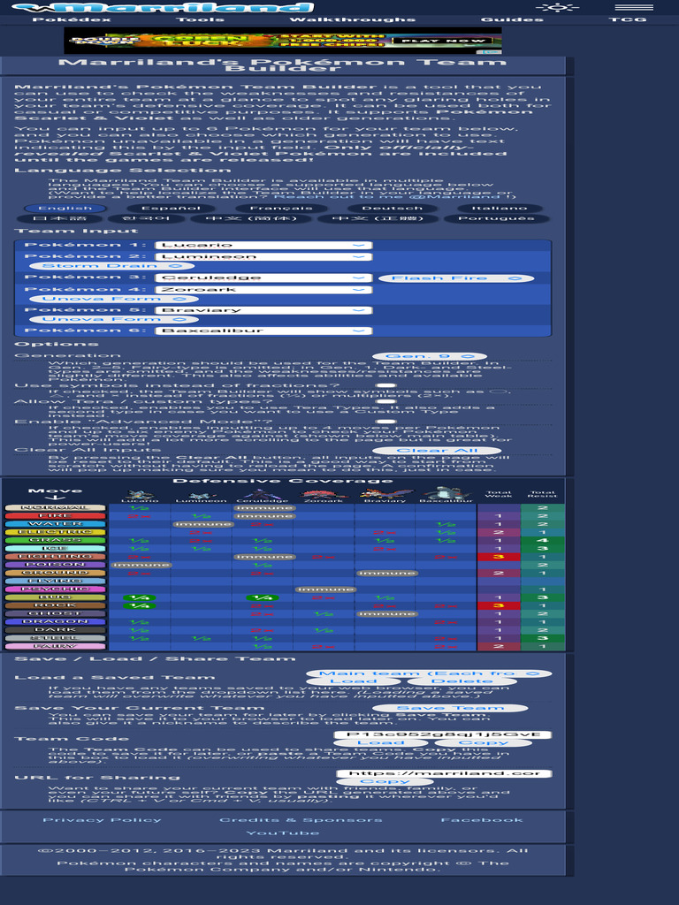679x905 pixels.
Task: Click the FIRE type color badge
Action: coord(56,516)
